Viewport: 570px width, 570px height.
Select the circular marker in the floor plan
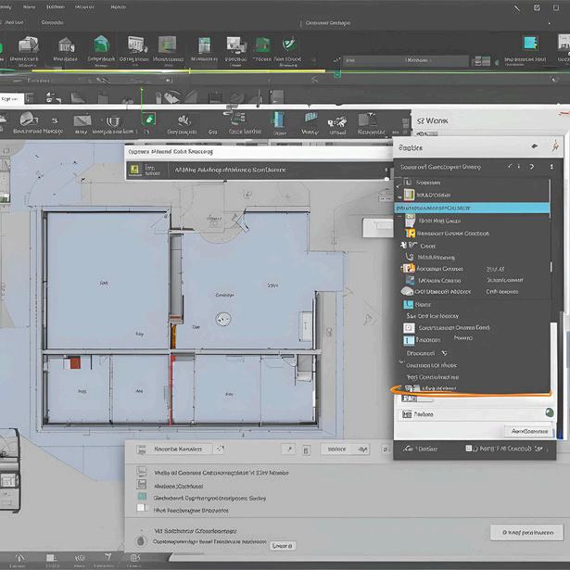(222, 319)
